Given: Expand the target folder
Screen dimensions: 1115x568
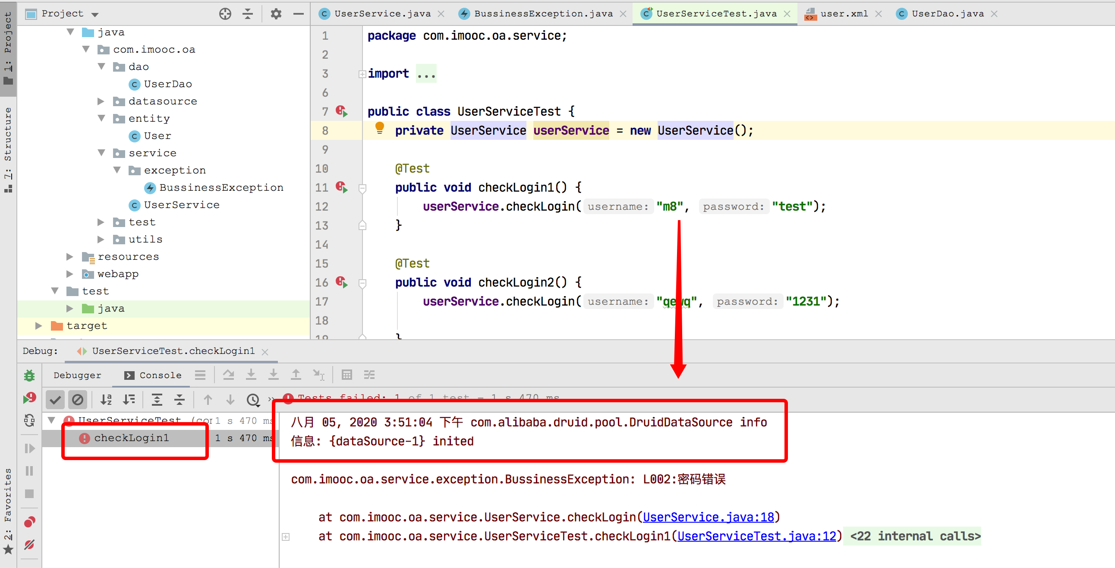Looking at the screenshot, I should [38, 325].
